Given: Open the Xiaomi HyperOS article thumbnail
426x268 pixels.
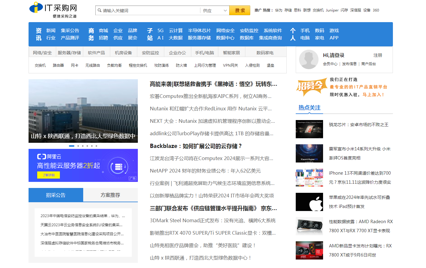Looking at the screenshot, I should pos(309,153).
